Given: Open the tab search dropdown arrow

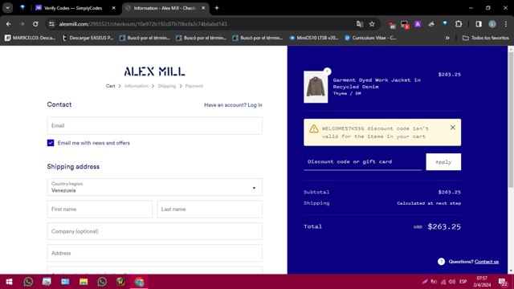Looking at the screenshot, I should pos(7,8).
